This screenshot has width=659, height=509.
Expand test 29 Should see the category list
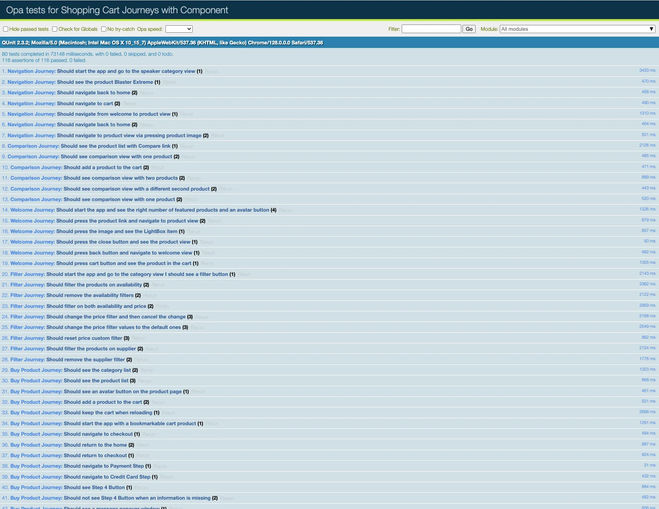[97, 370]
